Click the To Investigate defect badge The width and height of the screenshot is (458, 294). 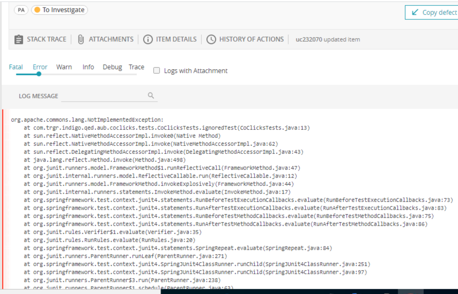(x=59, y=10)
